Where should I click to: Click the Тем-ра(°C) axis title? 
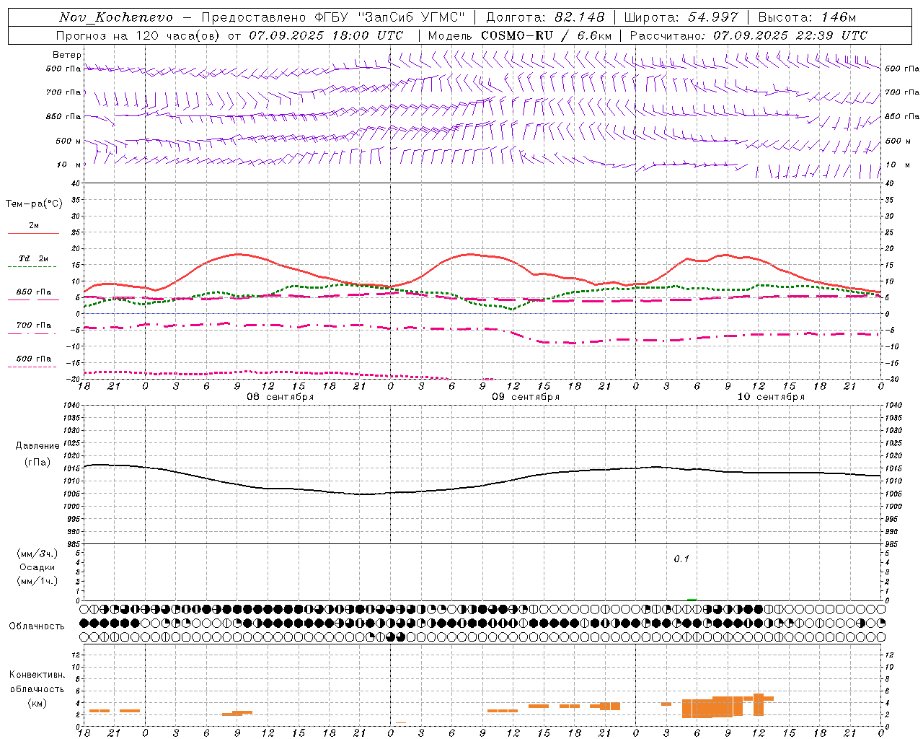coord(34,204)
